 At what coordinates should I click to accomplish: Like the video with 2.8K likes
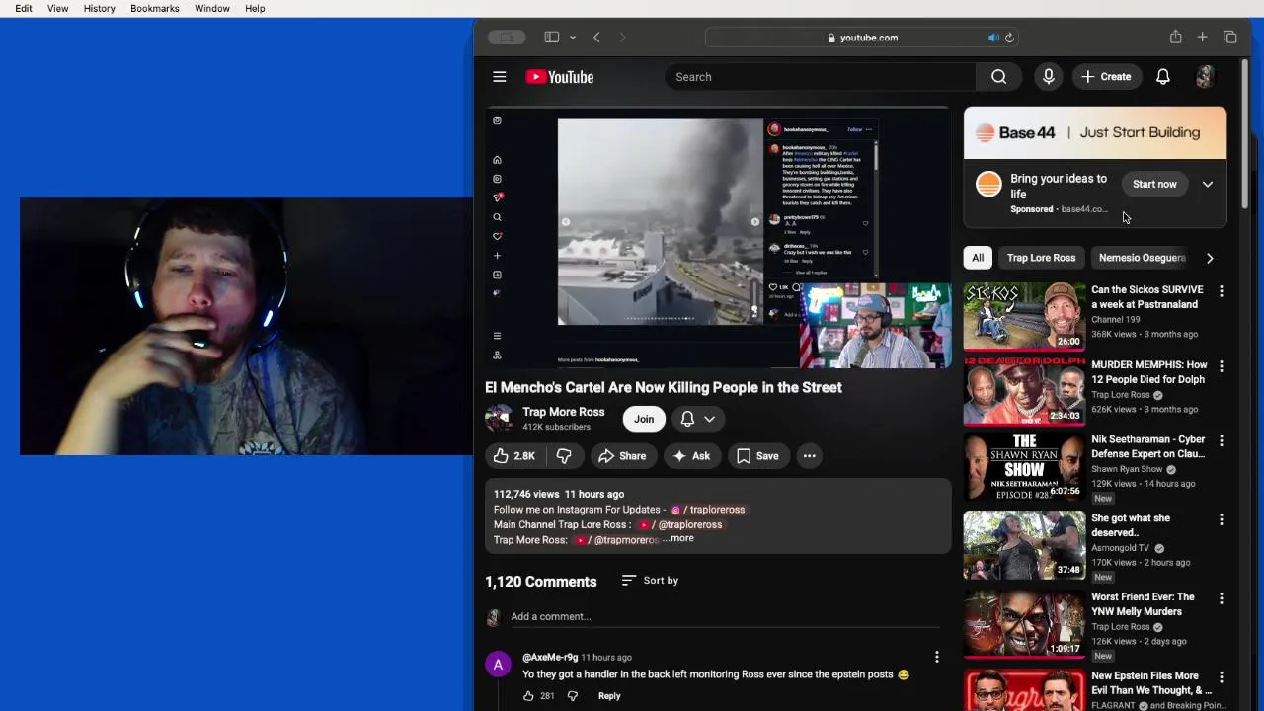click(x=514, y=456)
